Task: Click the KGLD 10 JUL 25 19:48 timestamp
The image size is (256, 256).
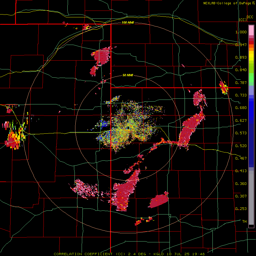Action: (179, 254)
